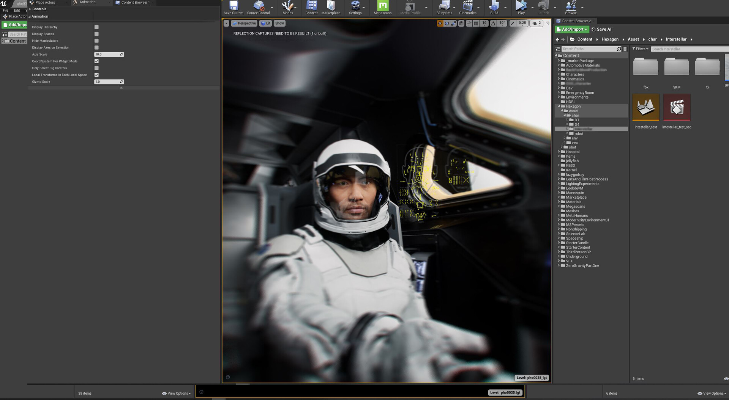This screenshot has height=400, width=729.
Task: Start Play in editor
Action: [x=521, y=8]
